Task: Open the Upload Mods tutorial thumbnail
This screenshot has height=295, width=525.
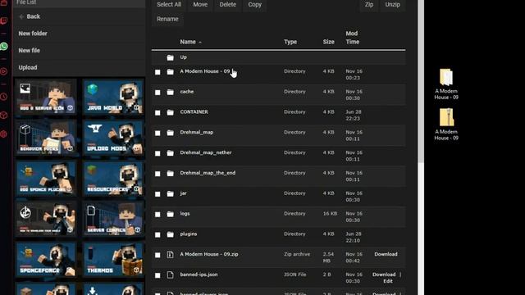Action: click(113, 138)
